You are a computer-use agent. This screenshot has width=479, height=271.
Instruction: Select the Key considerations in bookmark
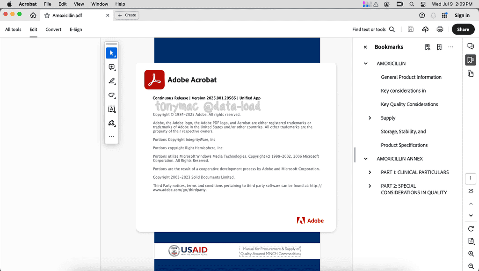(x=403, y=91)
